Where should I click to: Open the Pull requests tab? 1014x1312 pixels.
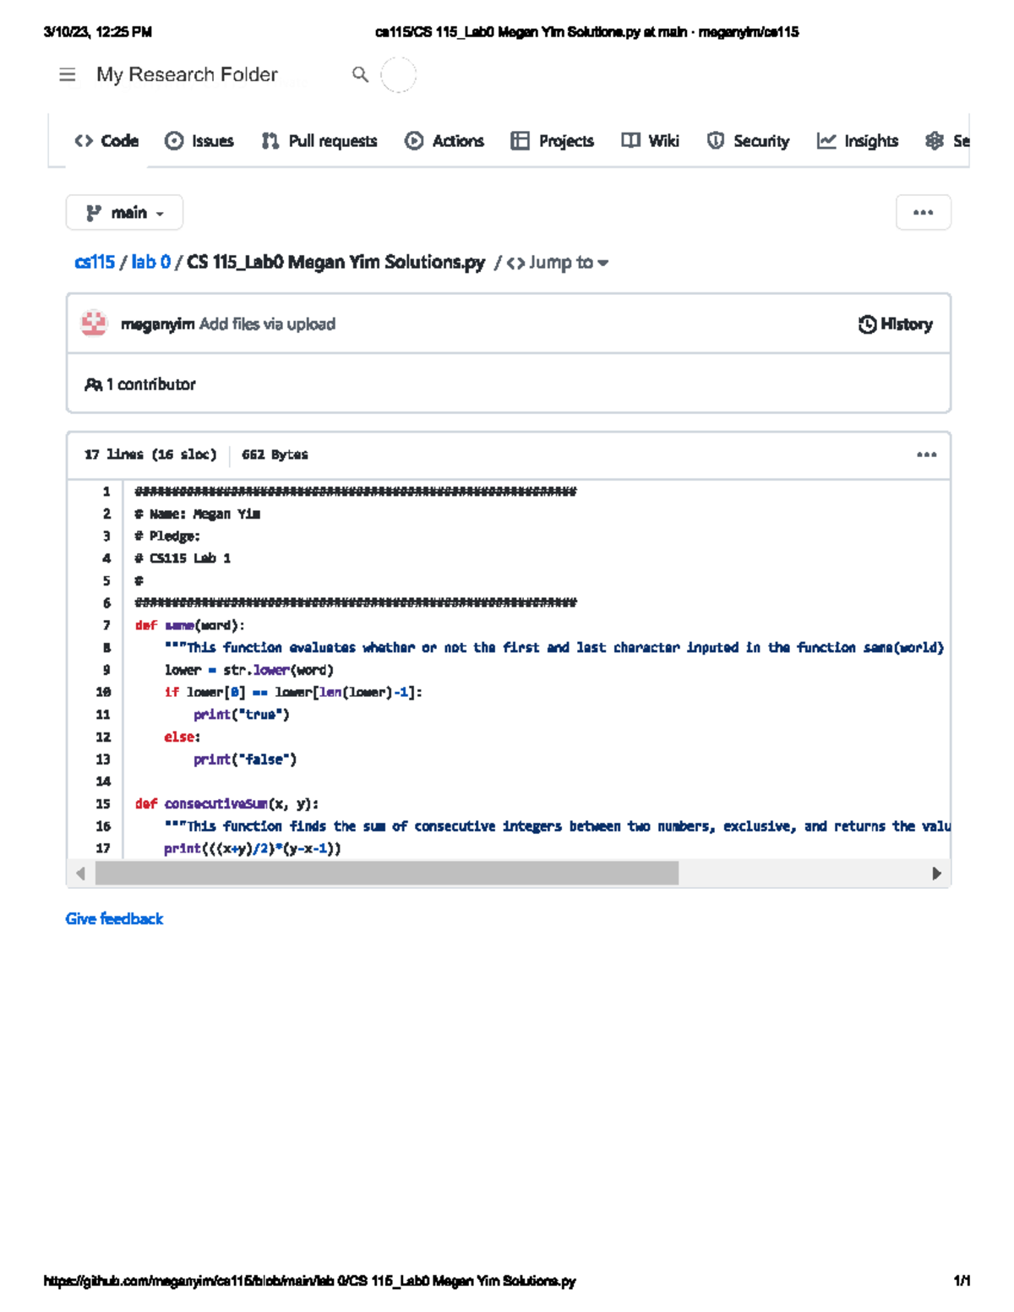pyautogui.click(x=319, y=141)
